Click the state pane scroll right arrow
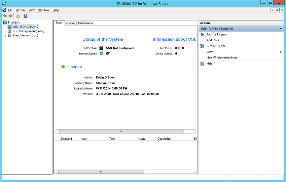 point(194,131)
